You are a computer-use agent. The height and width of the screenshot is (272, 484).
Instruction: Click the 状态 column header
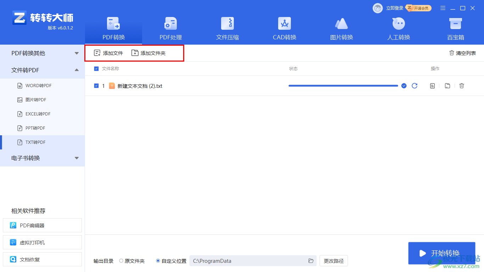pyautogui.click(x=293, y=69)
